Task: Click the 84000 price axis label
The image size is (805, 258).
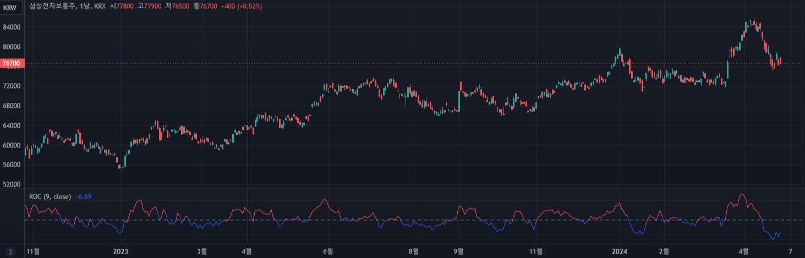Action: point(12,27)
